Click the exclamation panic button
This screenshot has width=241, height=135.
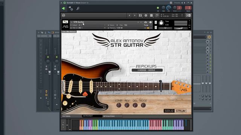point(182,15)
